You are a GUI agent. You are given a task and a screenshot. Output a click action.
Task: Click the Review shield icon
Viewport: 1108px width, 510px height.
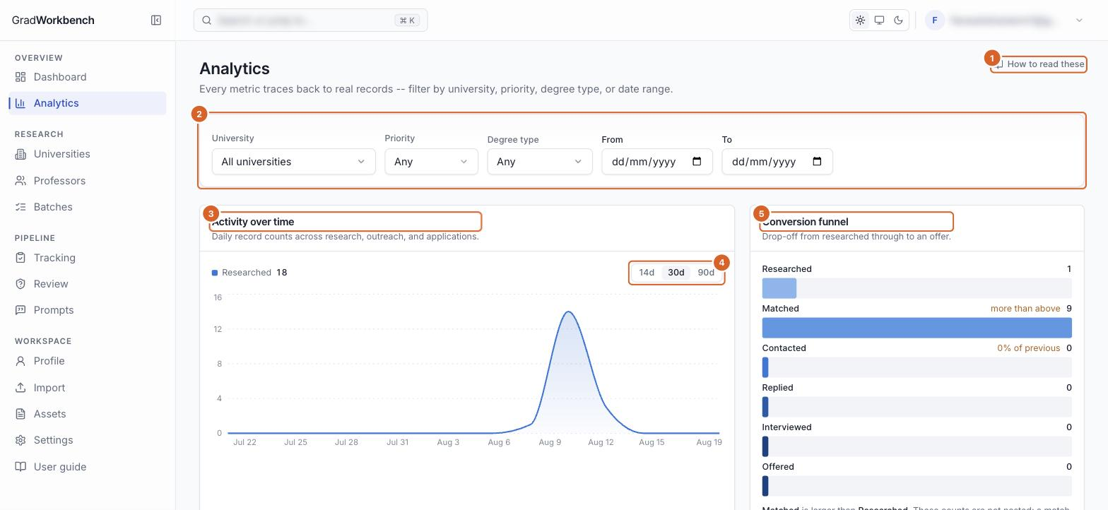(20, 284)
